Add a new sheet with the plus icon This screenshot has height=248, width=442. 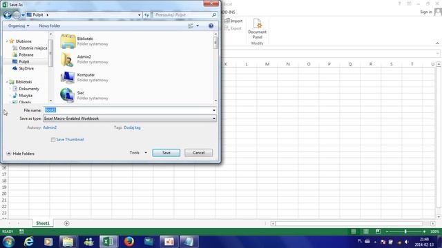click(66, 223)
